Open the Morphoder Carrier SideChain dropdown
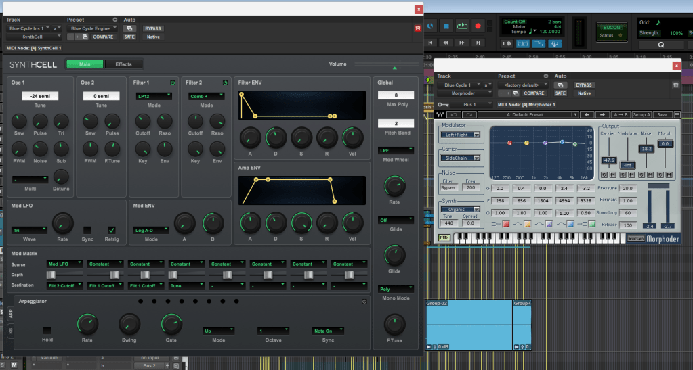The height and width of the screenshot is (370, 693). click(x=461, y=158)
